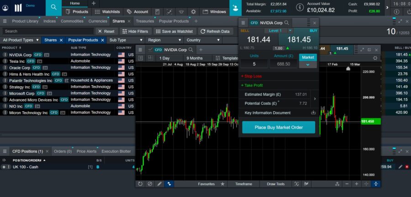This screenshot has width=411, height=197.
Task: Expand the UK 100 - Cash position row
Action: (x=4, y=167)
